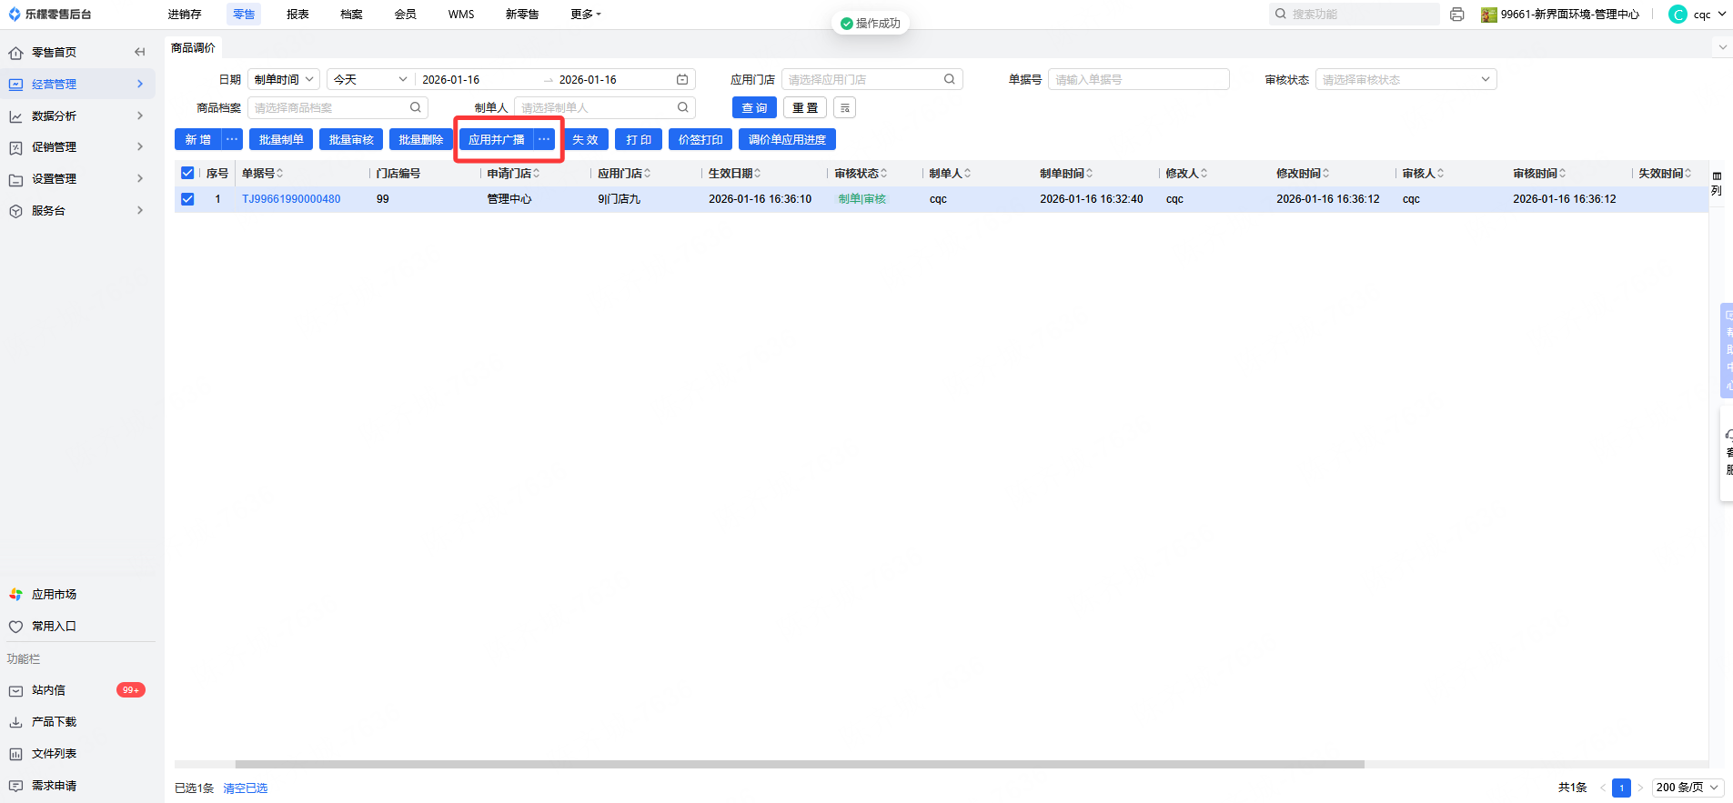This screenshot has width=1733, height=803.
Task: Click the 调价单应用进度 button
Action: [787, 140]
